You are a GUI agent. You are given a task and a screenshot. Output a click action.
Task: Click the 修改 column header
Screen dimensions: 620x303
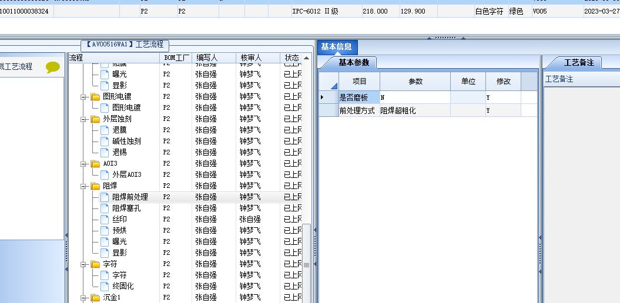tap(504, 82)
